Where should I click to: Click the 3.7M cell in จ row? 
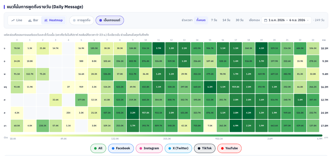159,48
